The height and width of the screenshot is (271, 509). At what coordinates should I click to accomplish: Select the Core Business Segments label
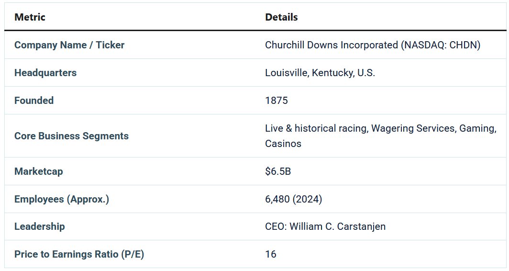[71, 136]
